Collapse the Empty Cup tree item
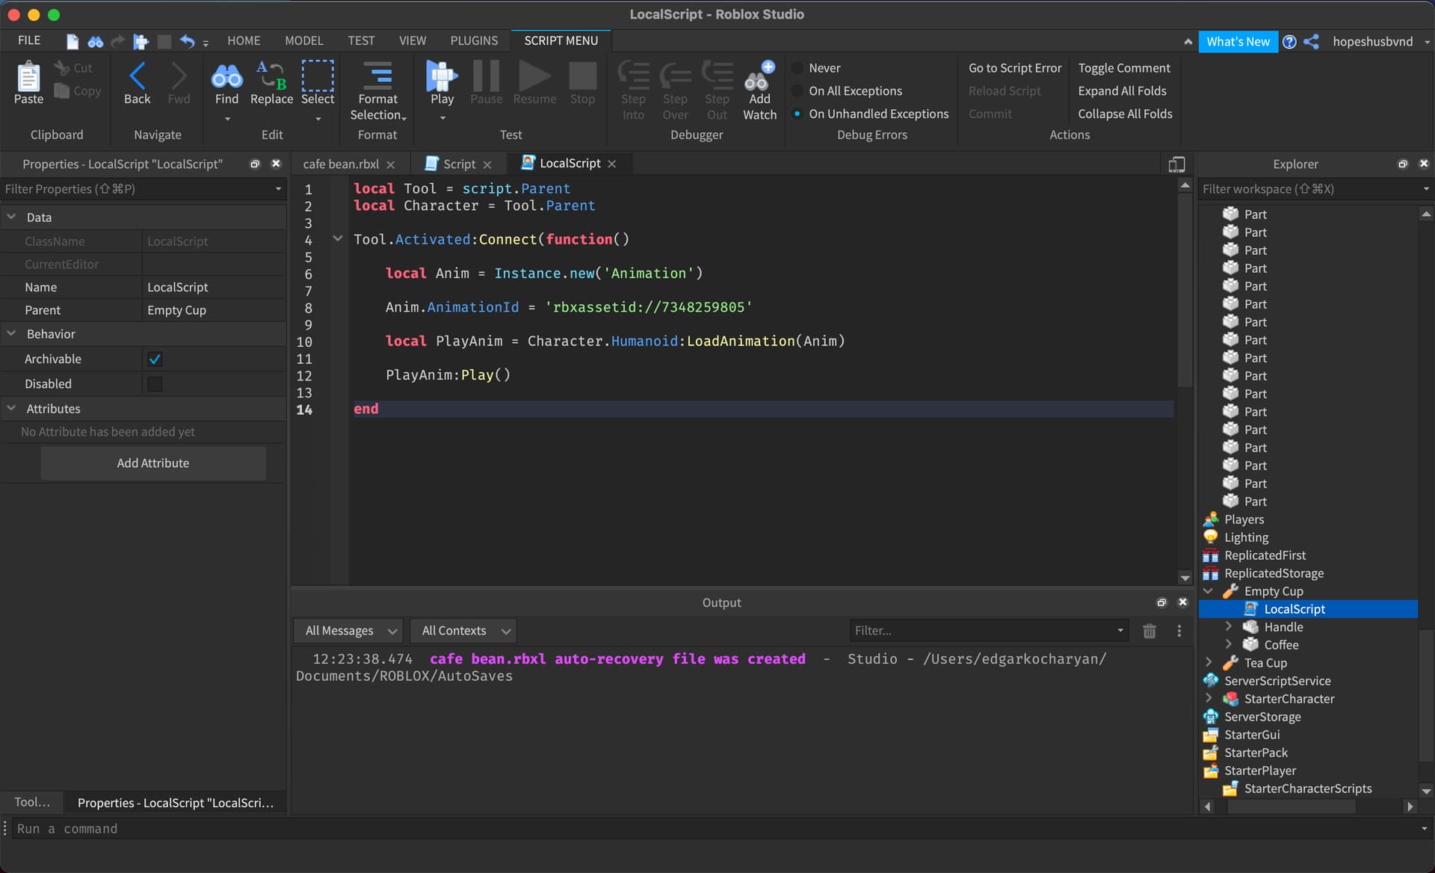The height and width of the screenshot is (873, 1435). click(x=1208, y=590)
